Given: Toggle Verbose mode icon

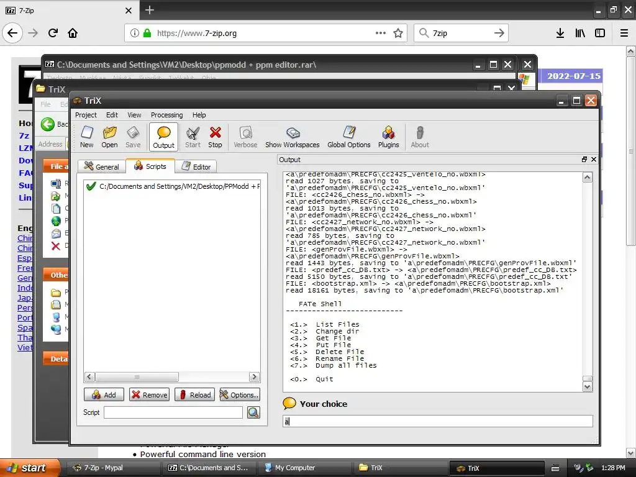Looking at the screenshot, I should 245,137.
